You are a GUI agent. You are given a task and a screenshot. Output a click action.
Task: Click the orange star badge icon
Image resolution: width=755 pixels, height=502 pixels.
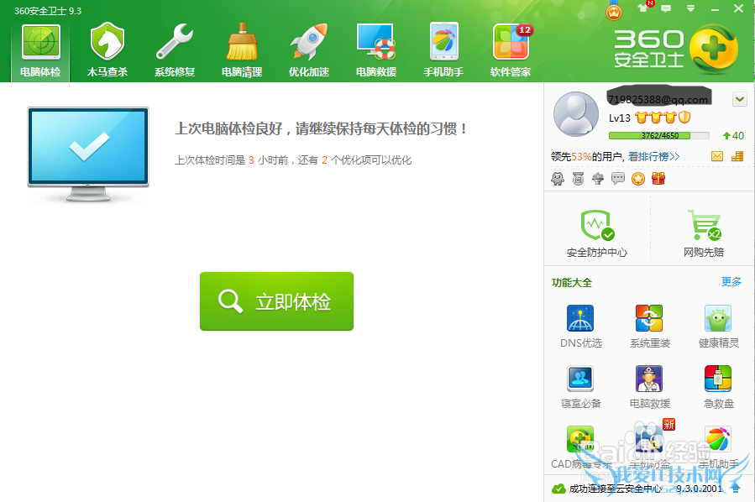tap(638, 179)
